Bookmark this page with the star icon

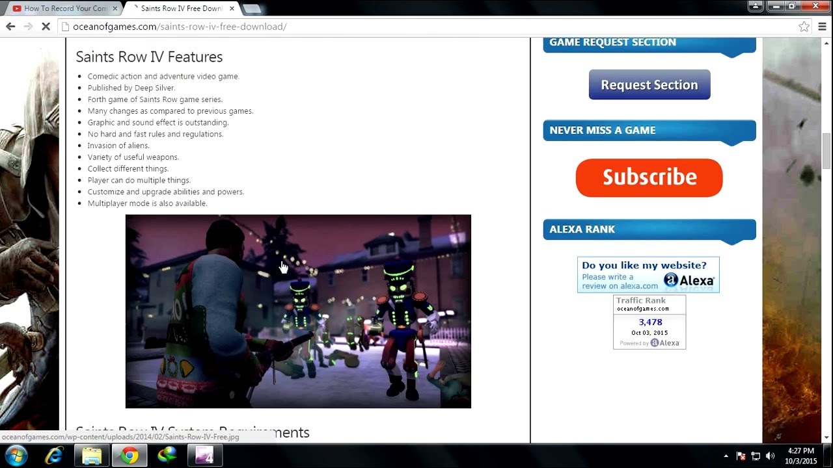(x=804, y=27)
